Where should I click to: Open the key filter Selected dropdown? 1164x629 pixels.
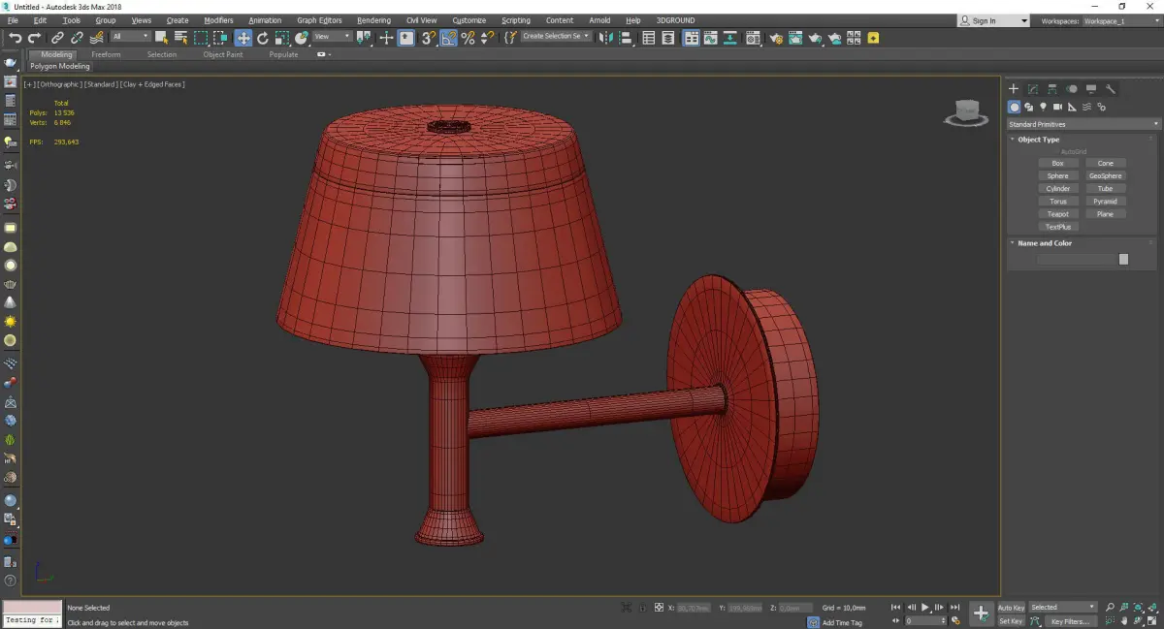(1062, 608)
